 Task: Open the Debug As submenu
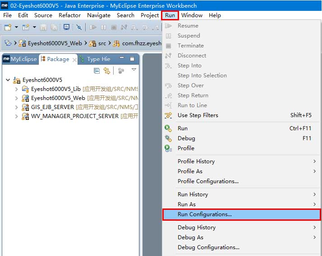click(x=242, y=237)
